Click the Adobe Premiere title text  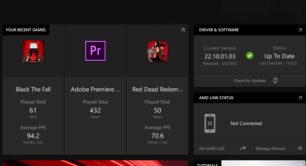[x=95, y=89]
